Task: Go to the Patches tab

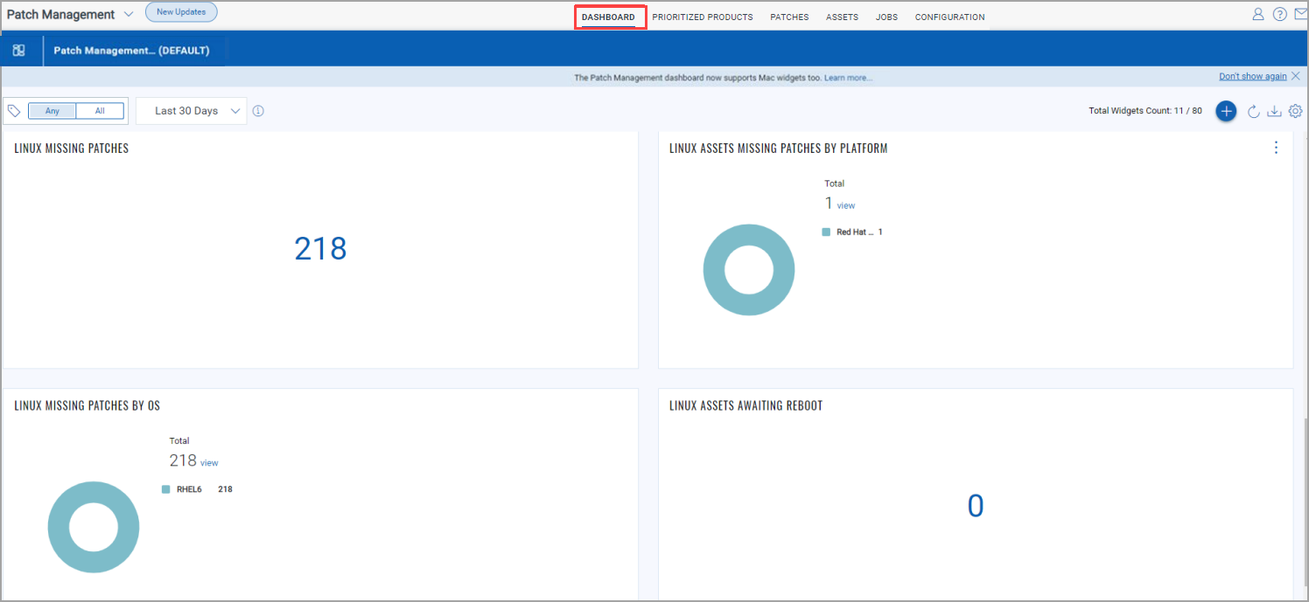Action: [x=789, y=17]
